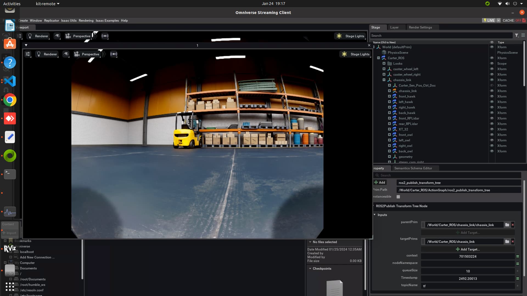Switch to the Layer tab

(394, 27)
